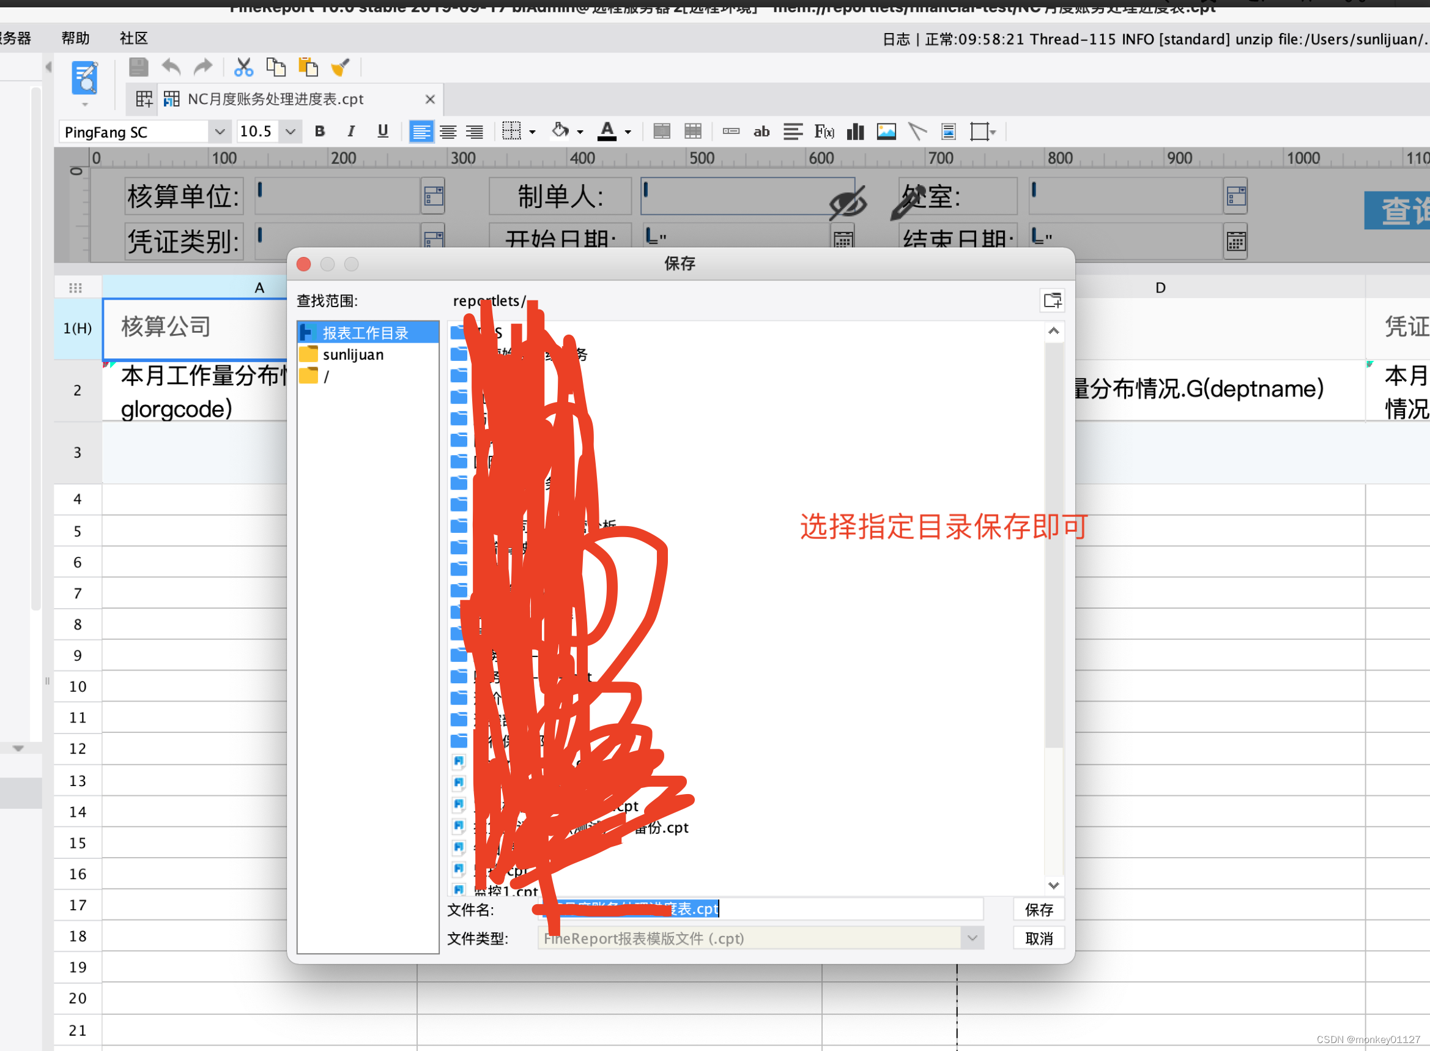Open date picker for 开始日期 field
The height and width of the screenshot is (1051, 1430).
click(843, 240)
